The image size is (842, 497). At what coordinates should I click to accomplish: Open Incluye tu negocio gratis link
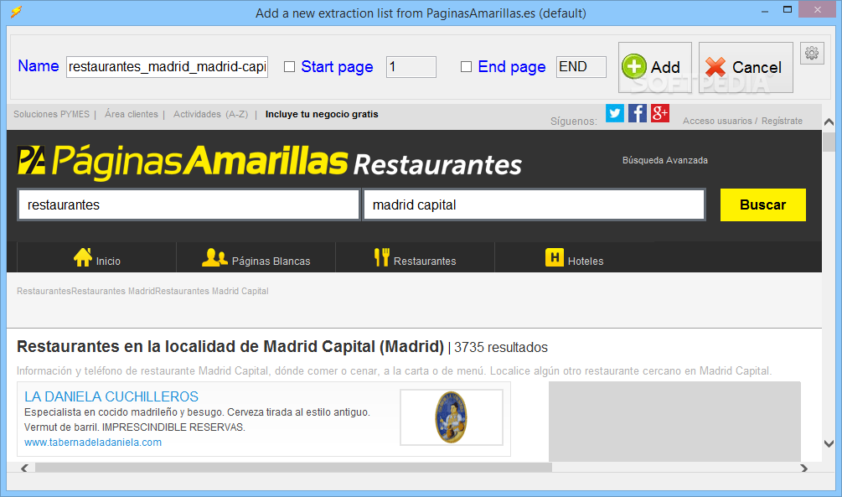pos(322,114)
